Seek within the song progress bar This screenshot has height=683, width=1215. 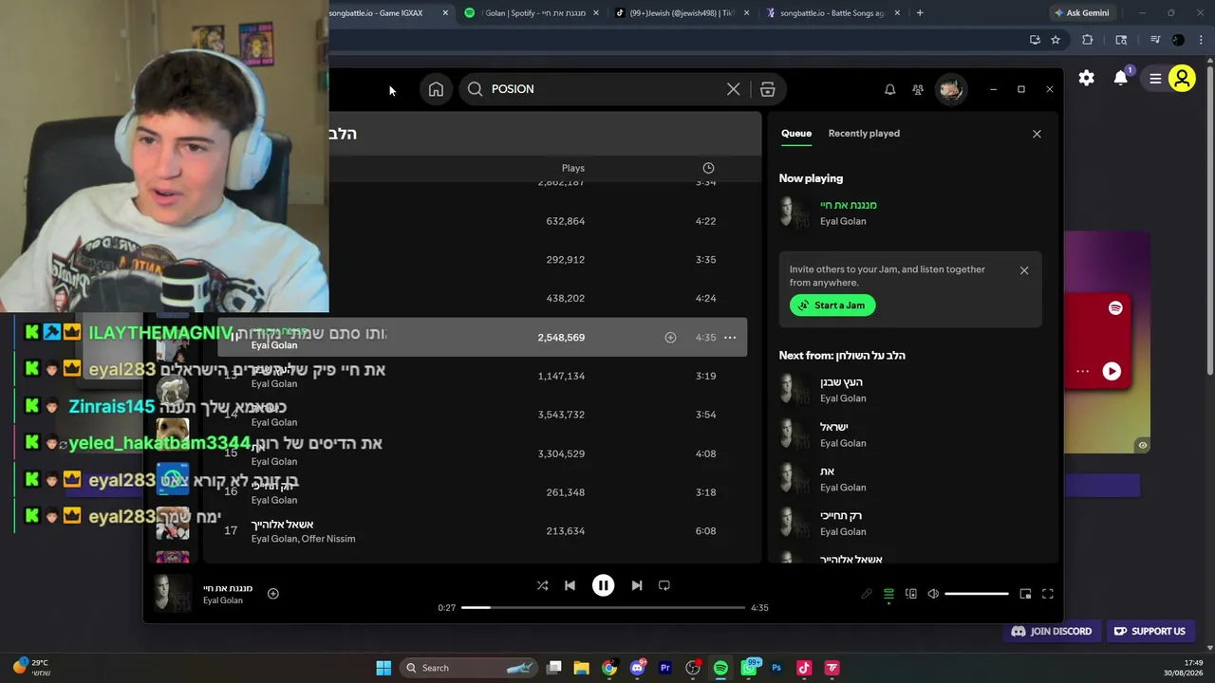[x=603, y=607]
